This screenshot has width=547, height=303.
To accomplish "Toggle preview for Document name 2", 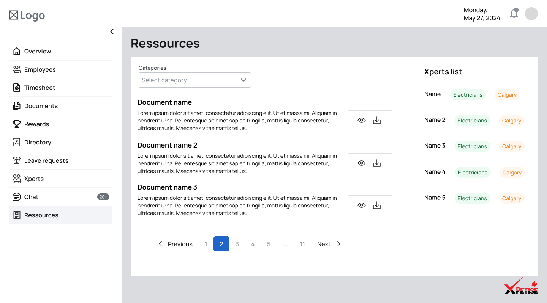I will tap(361, 163).
